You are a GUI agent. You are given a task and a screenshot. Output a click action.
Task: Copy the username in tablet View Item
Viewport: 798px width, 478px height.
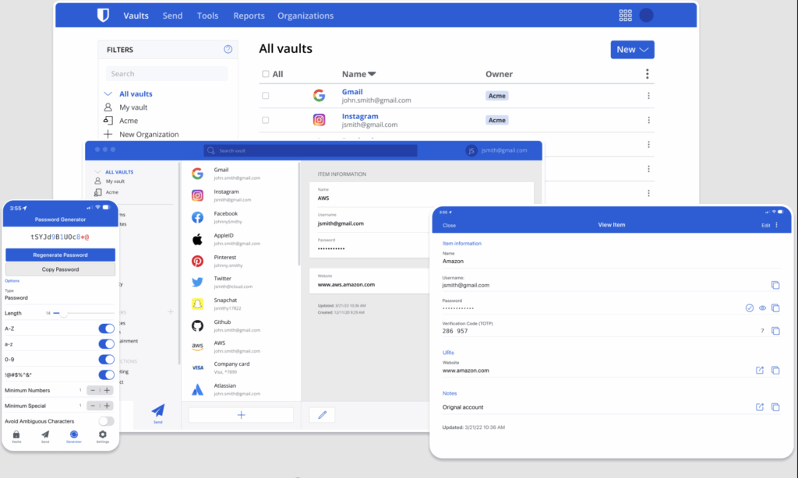click(x=775, y=285)
